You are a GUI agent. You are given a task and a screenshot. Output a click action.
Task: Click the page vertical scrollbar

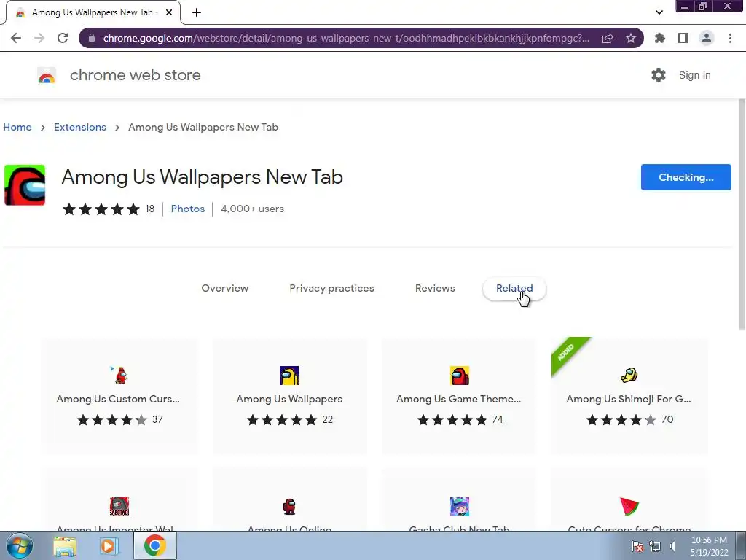742,214
